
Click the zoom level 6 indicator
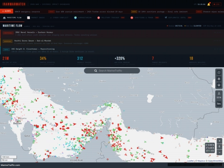coord(219,146)
